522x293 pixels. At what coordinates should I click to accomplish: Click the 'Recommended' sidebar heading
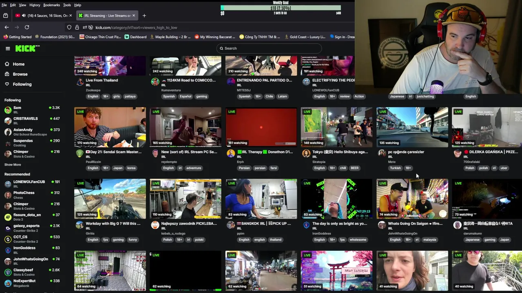17,174
